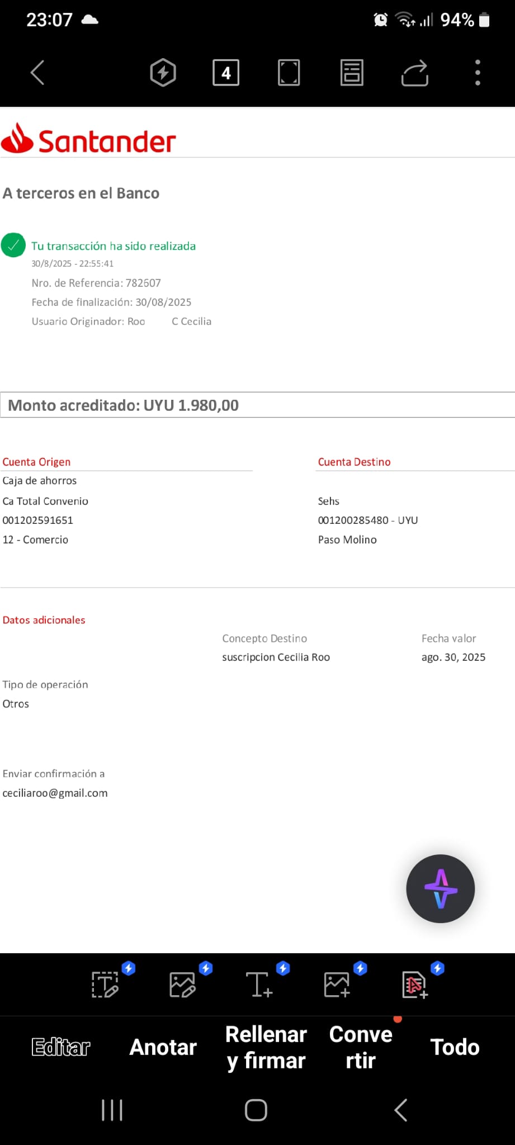Tap the Android recent apps button
Image resolution: width=515 pixels, height=1145 pixels.
coord(112,1110)
